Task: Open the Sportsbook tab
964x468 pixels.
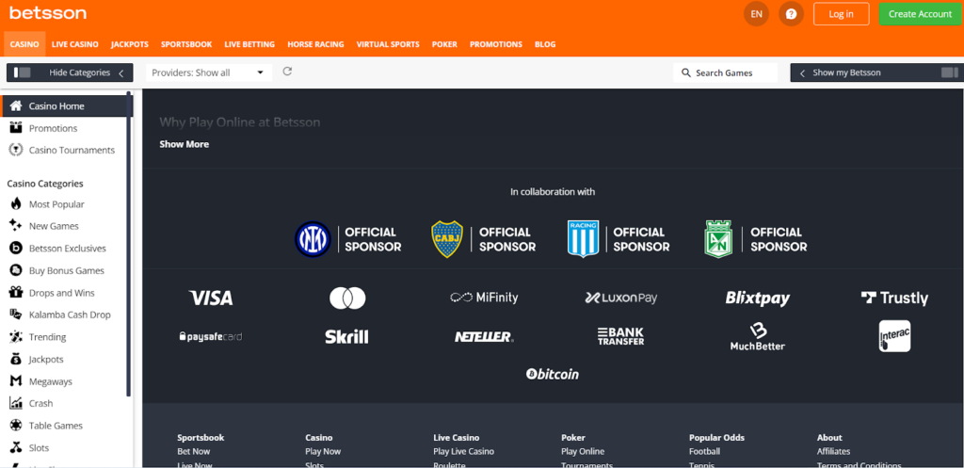Action: point(186,44)
